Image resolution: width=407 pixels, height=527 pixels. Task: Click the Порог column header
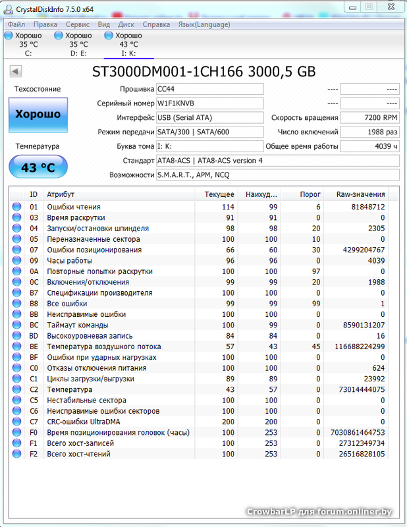[302, 194]
